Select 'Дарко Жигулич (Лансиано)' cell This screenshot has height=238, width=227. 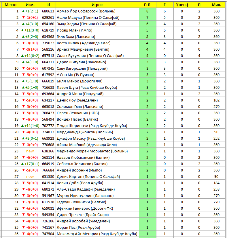point(97,62)
